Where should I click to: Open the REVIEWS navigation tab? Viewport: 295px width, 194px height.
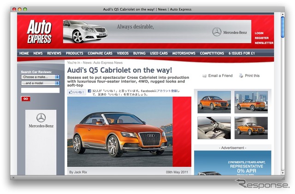click(54, 53)
